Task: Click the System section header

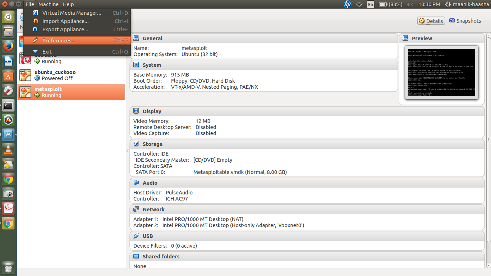Action: [263, 65]
